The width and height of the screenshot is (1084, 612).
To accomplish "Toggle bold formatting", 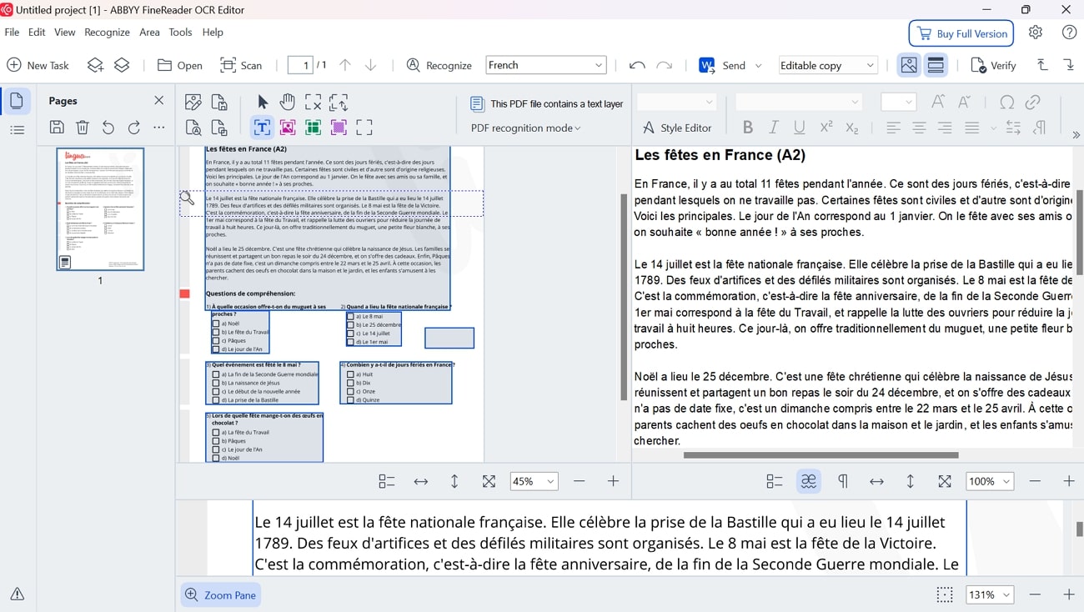I will pyautogui.click(x=748, y=128).
